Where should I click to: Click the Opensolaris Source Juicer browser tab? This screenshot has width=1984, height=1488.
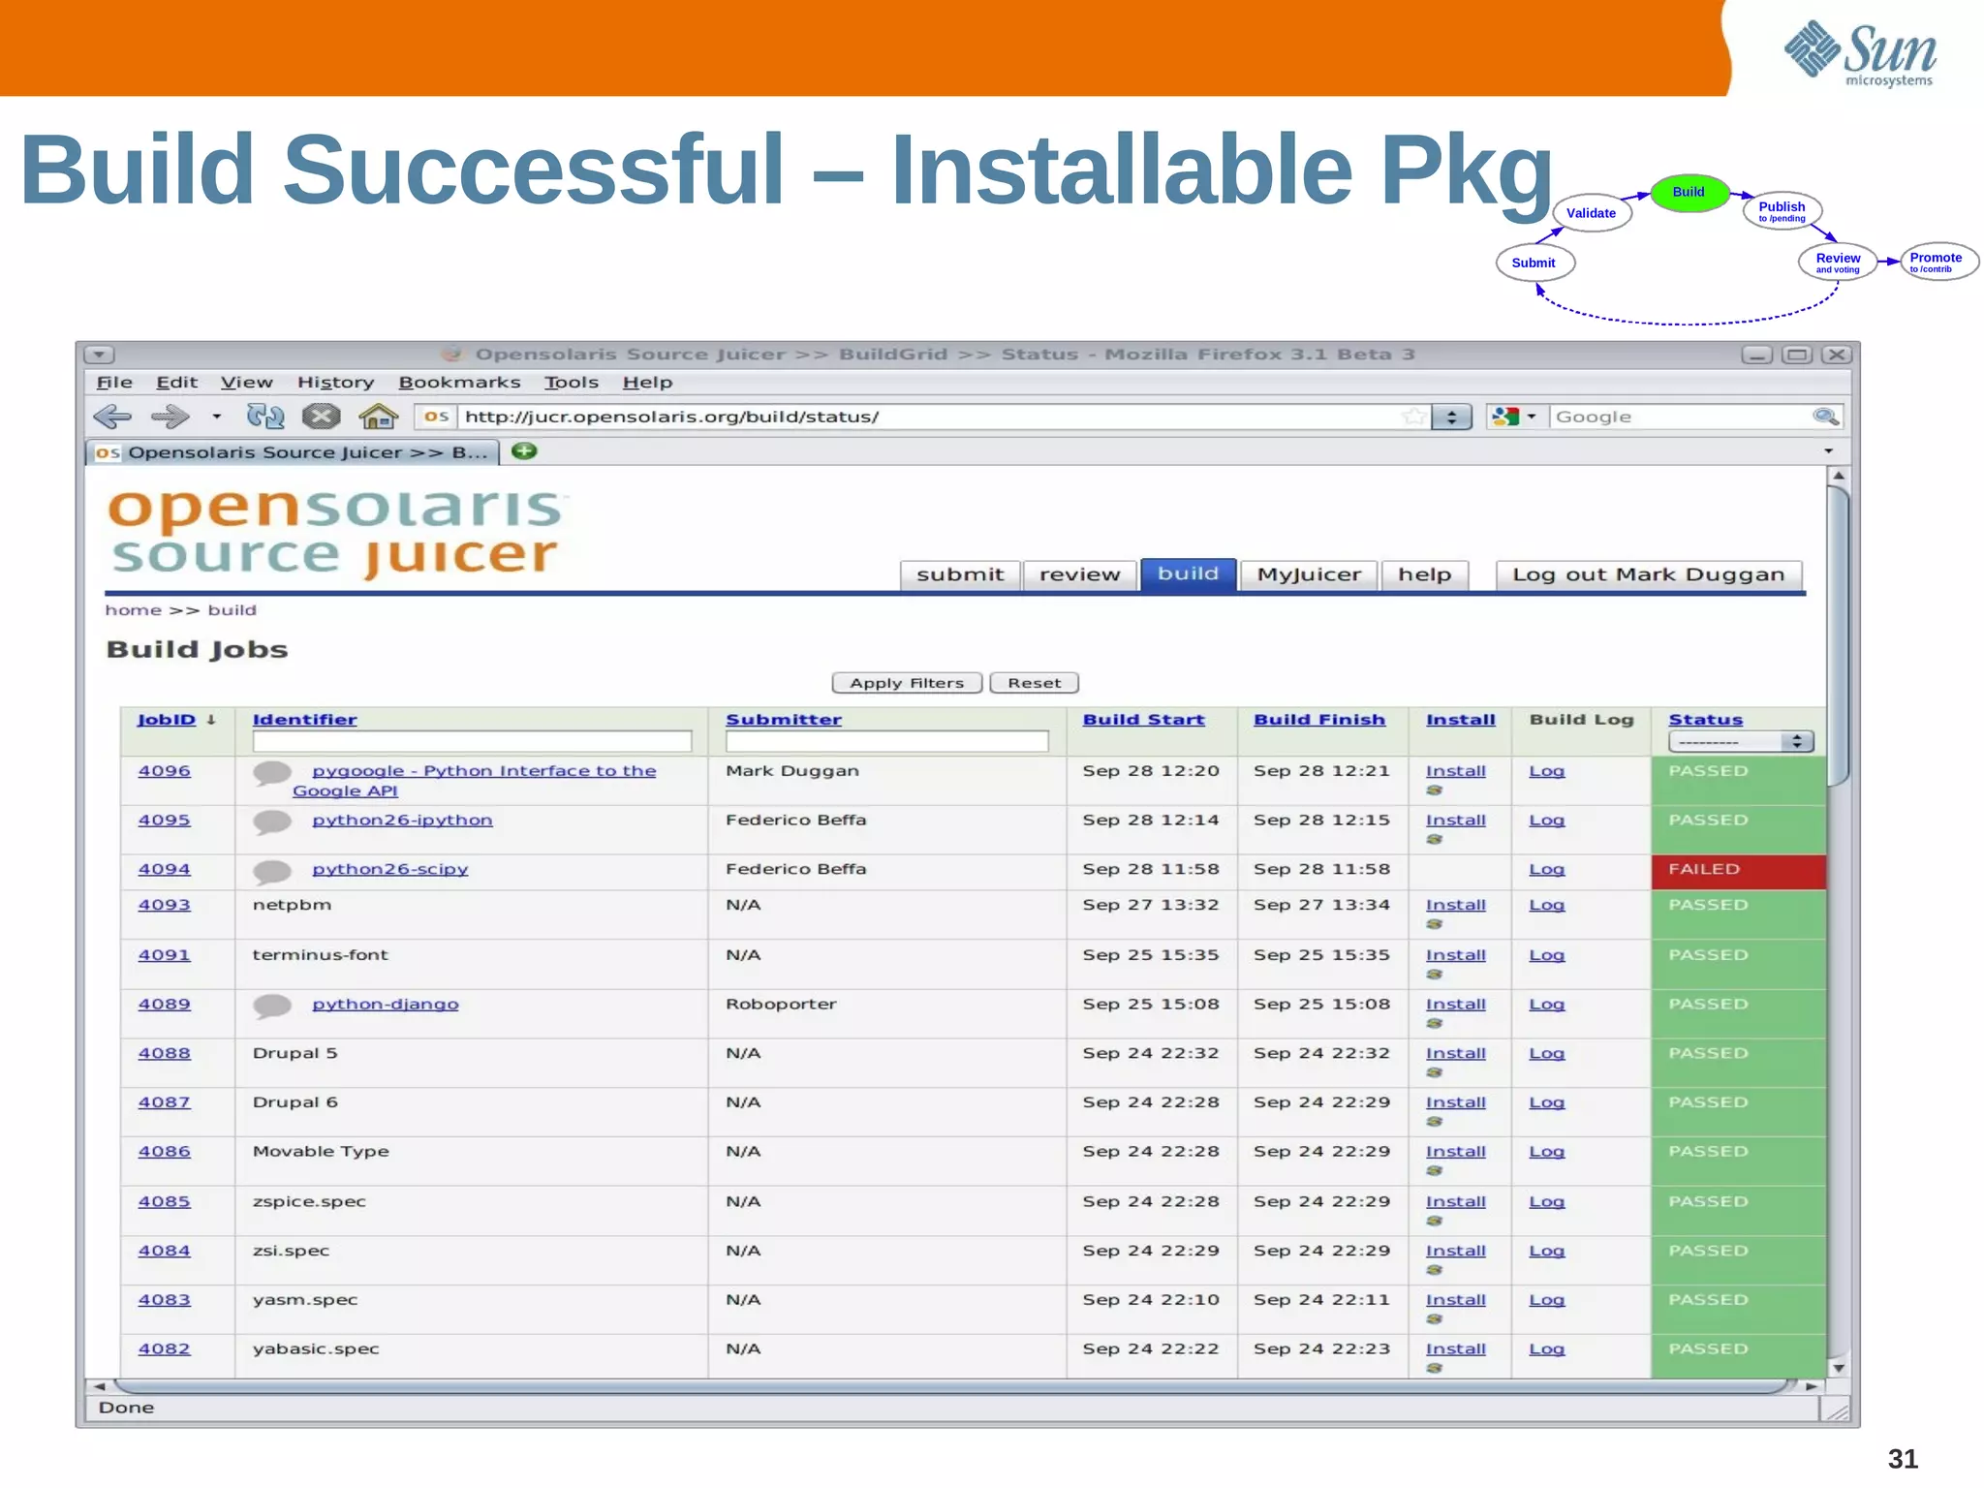293,452
